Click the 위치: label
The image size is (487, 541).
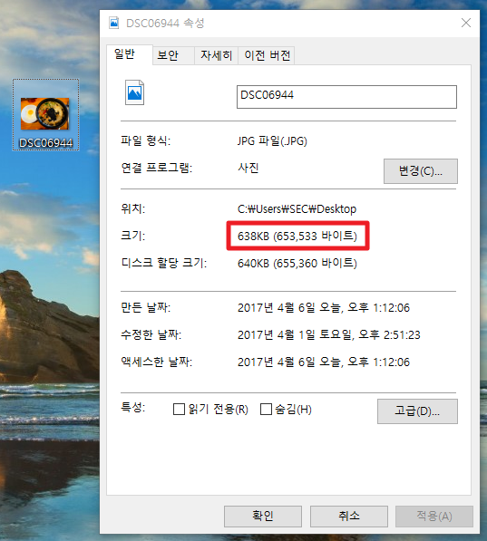[x=133, y=209]
